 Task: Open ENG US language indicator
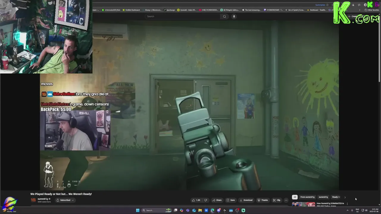(357, 210)
